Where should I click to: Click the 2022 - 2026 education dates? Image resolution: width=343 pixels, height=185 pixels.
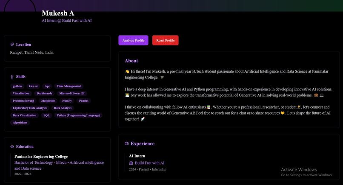click(x=23, y=174)
